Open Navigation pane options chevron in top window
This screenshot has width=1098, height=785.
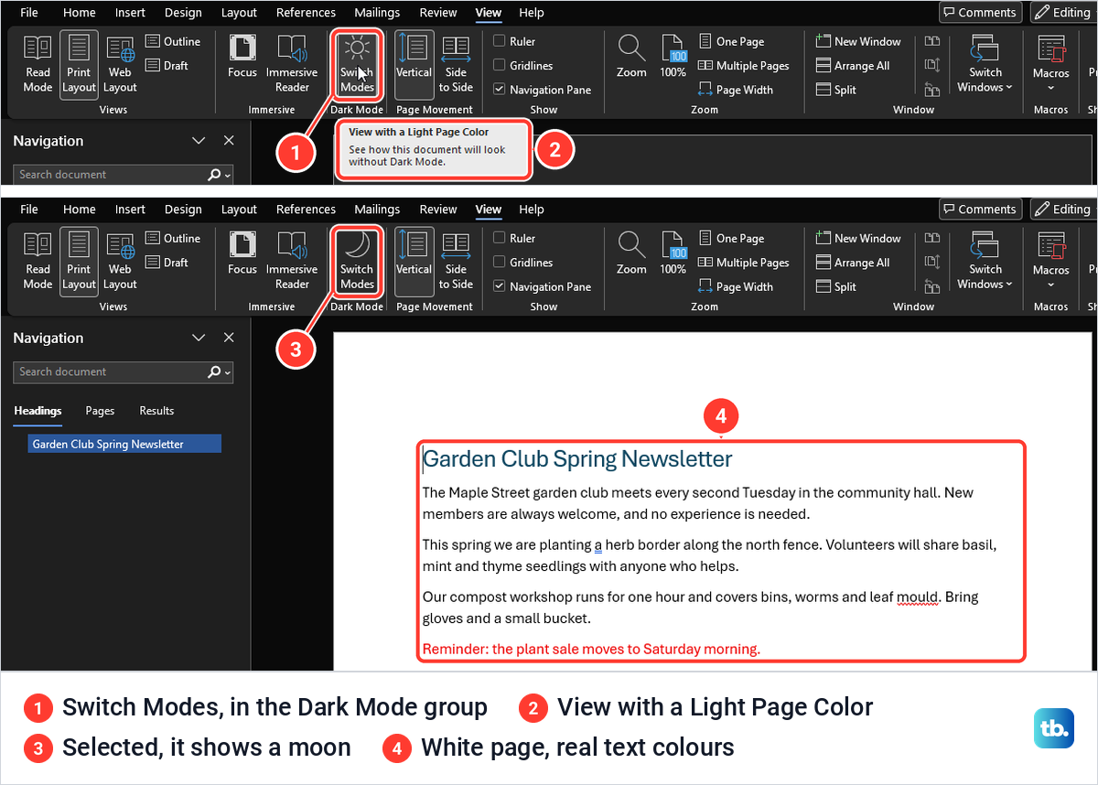coord(199,141)
